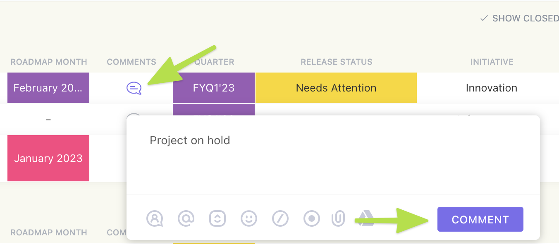559x244 pixels.
Task: Submit with the COMMENT button
Action: coord(480,219)
